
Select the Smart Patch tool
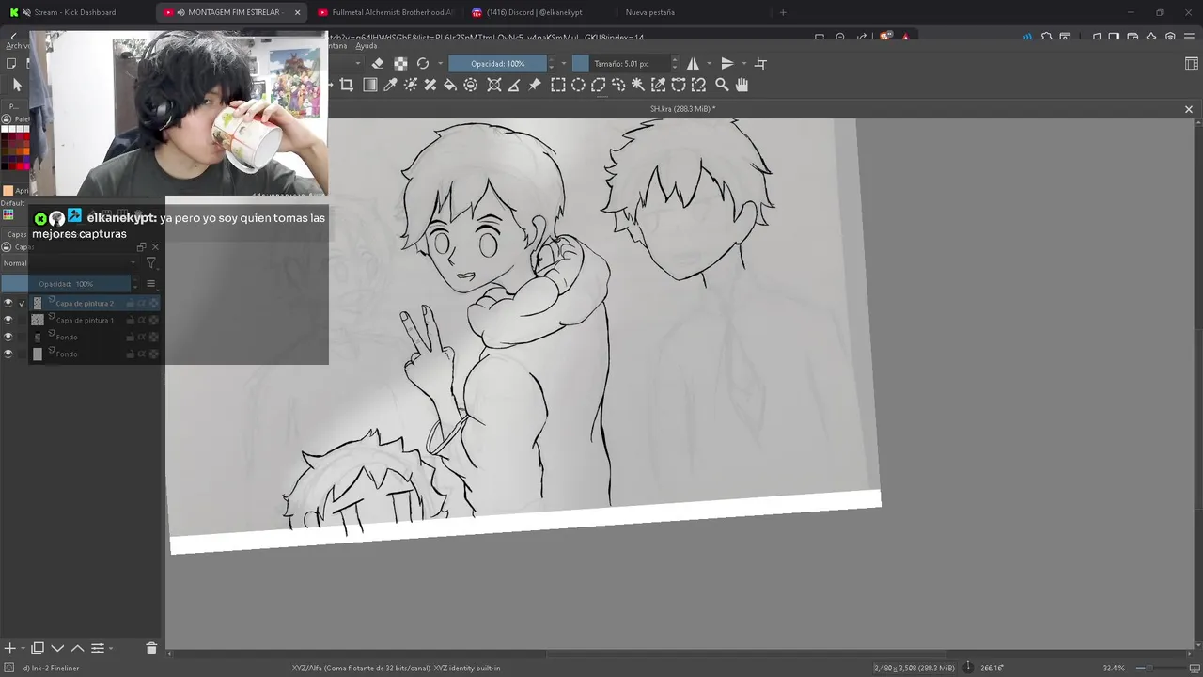pos(430,85)
